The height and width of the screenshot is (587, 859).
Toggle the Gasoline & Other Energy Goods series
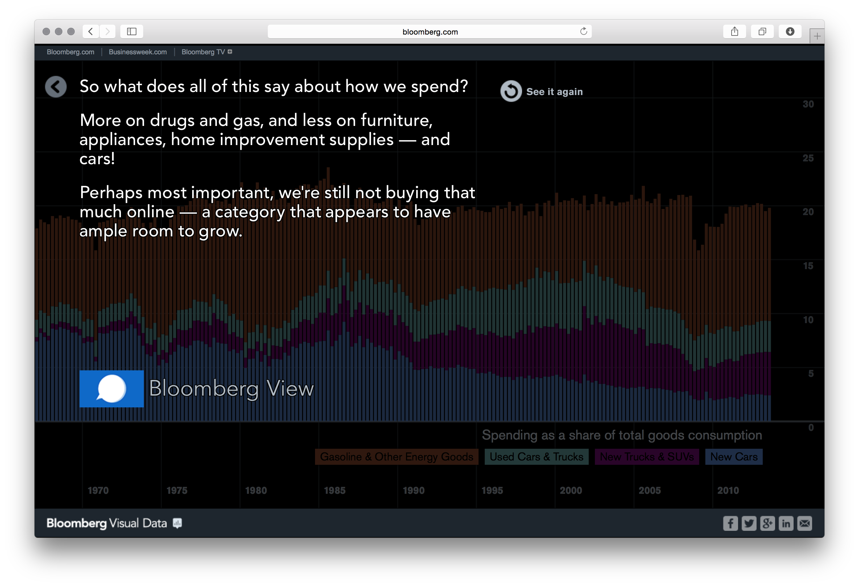coord(396,456)
